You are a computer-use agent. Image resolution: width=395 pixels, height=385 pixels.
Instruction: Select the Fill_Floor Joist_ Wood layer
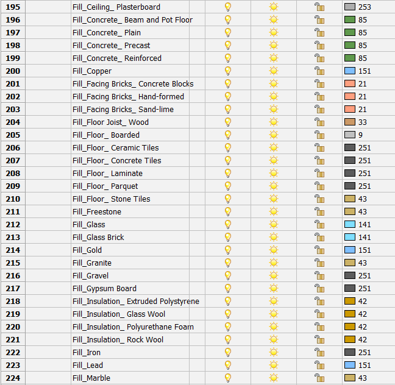(x=110, y=122)
